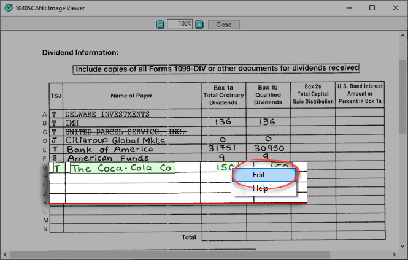Click the horizontal scrollbar thumb
The height and width of the screenshot is (260, 408).
pyautogui.click(x=170, y=254)
